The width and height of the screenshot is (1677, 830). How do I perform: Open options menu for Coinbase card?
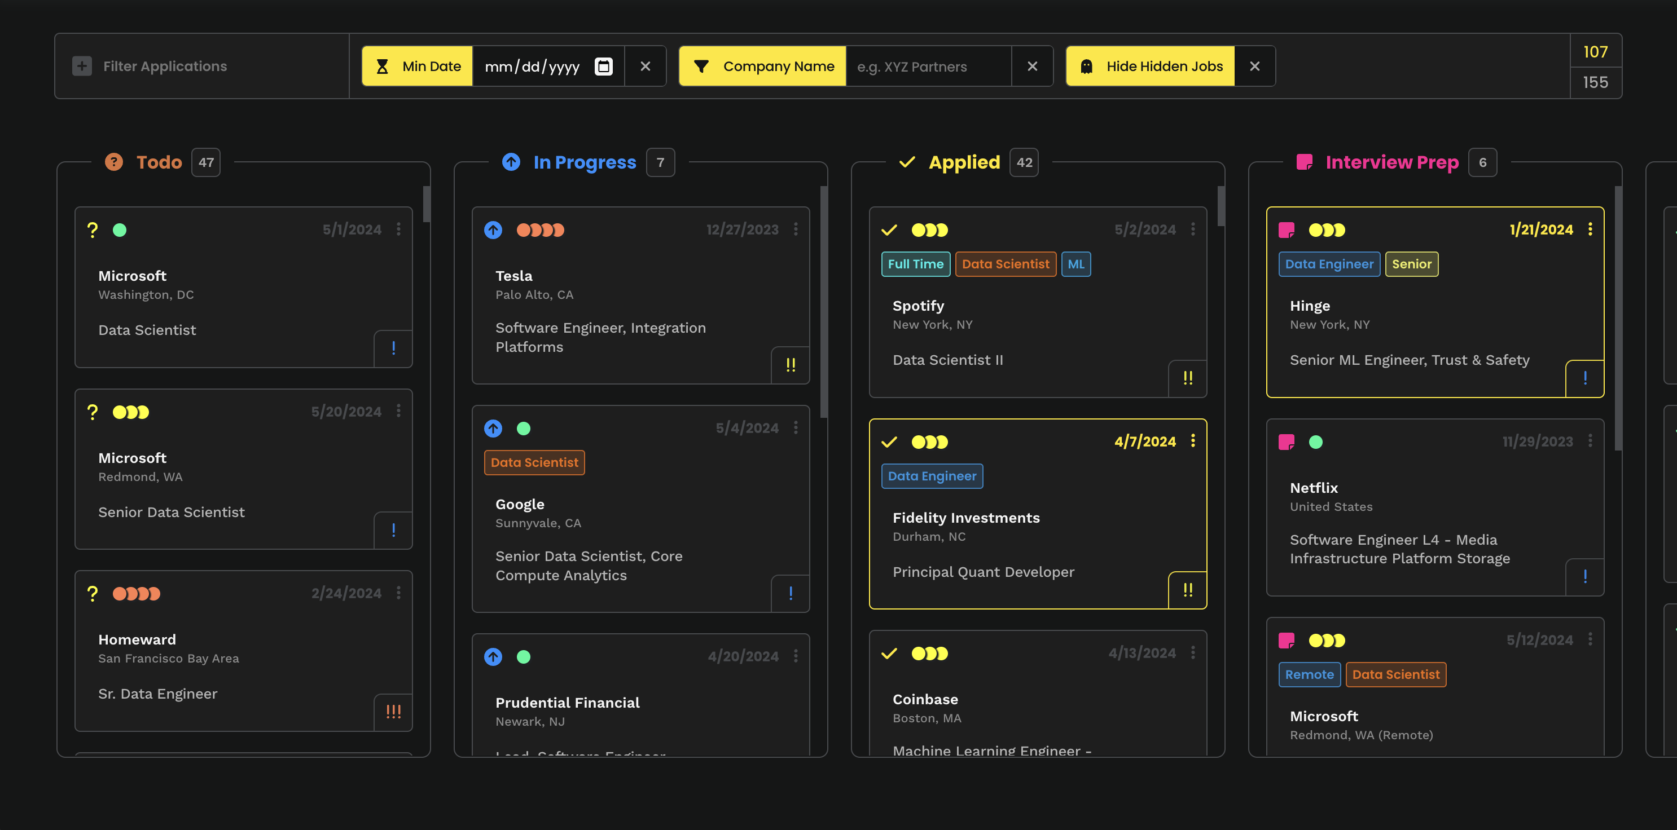1193,652
